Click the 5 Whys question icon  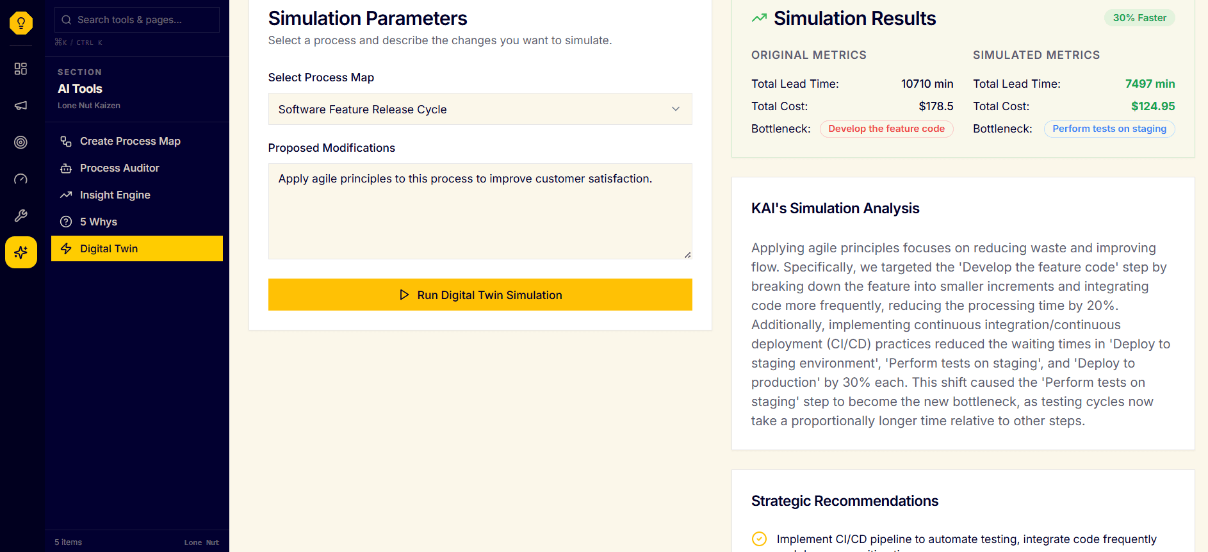tap(66, 222)
